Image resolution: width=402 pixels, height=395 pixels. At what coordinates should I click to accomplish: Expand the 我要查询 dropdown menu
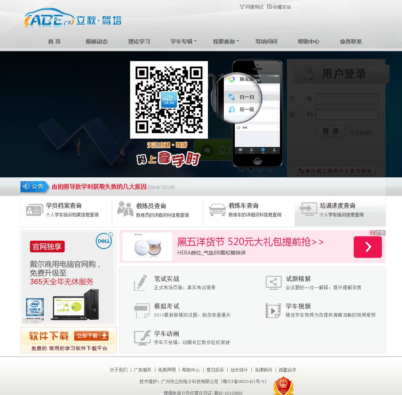pyautogui.click(x=225, y=42)
